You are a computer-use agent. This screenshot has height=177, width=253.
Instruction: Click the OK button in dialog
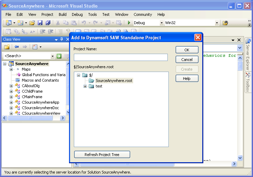tap(187, 50)
